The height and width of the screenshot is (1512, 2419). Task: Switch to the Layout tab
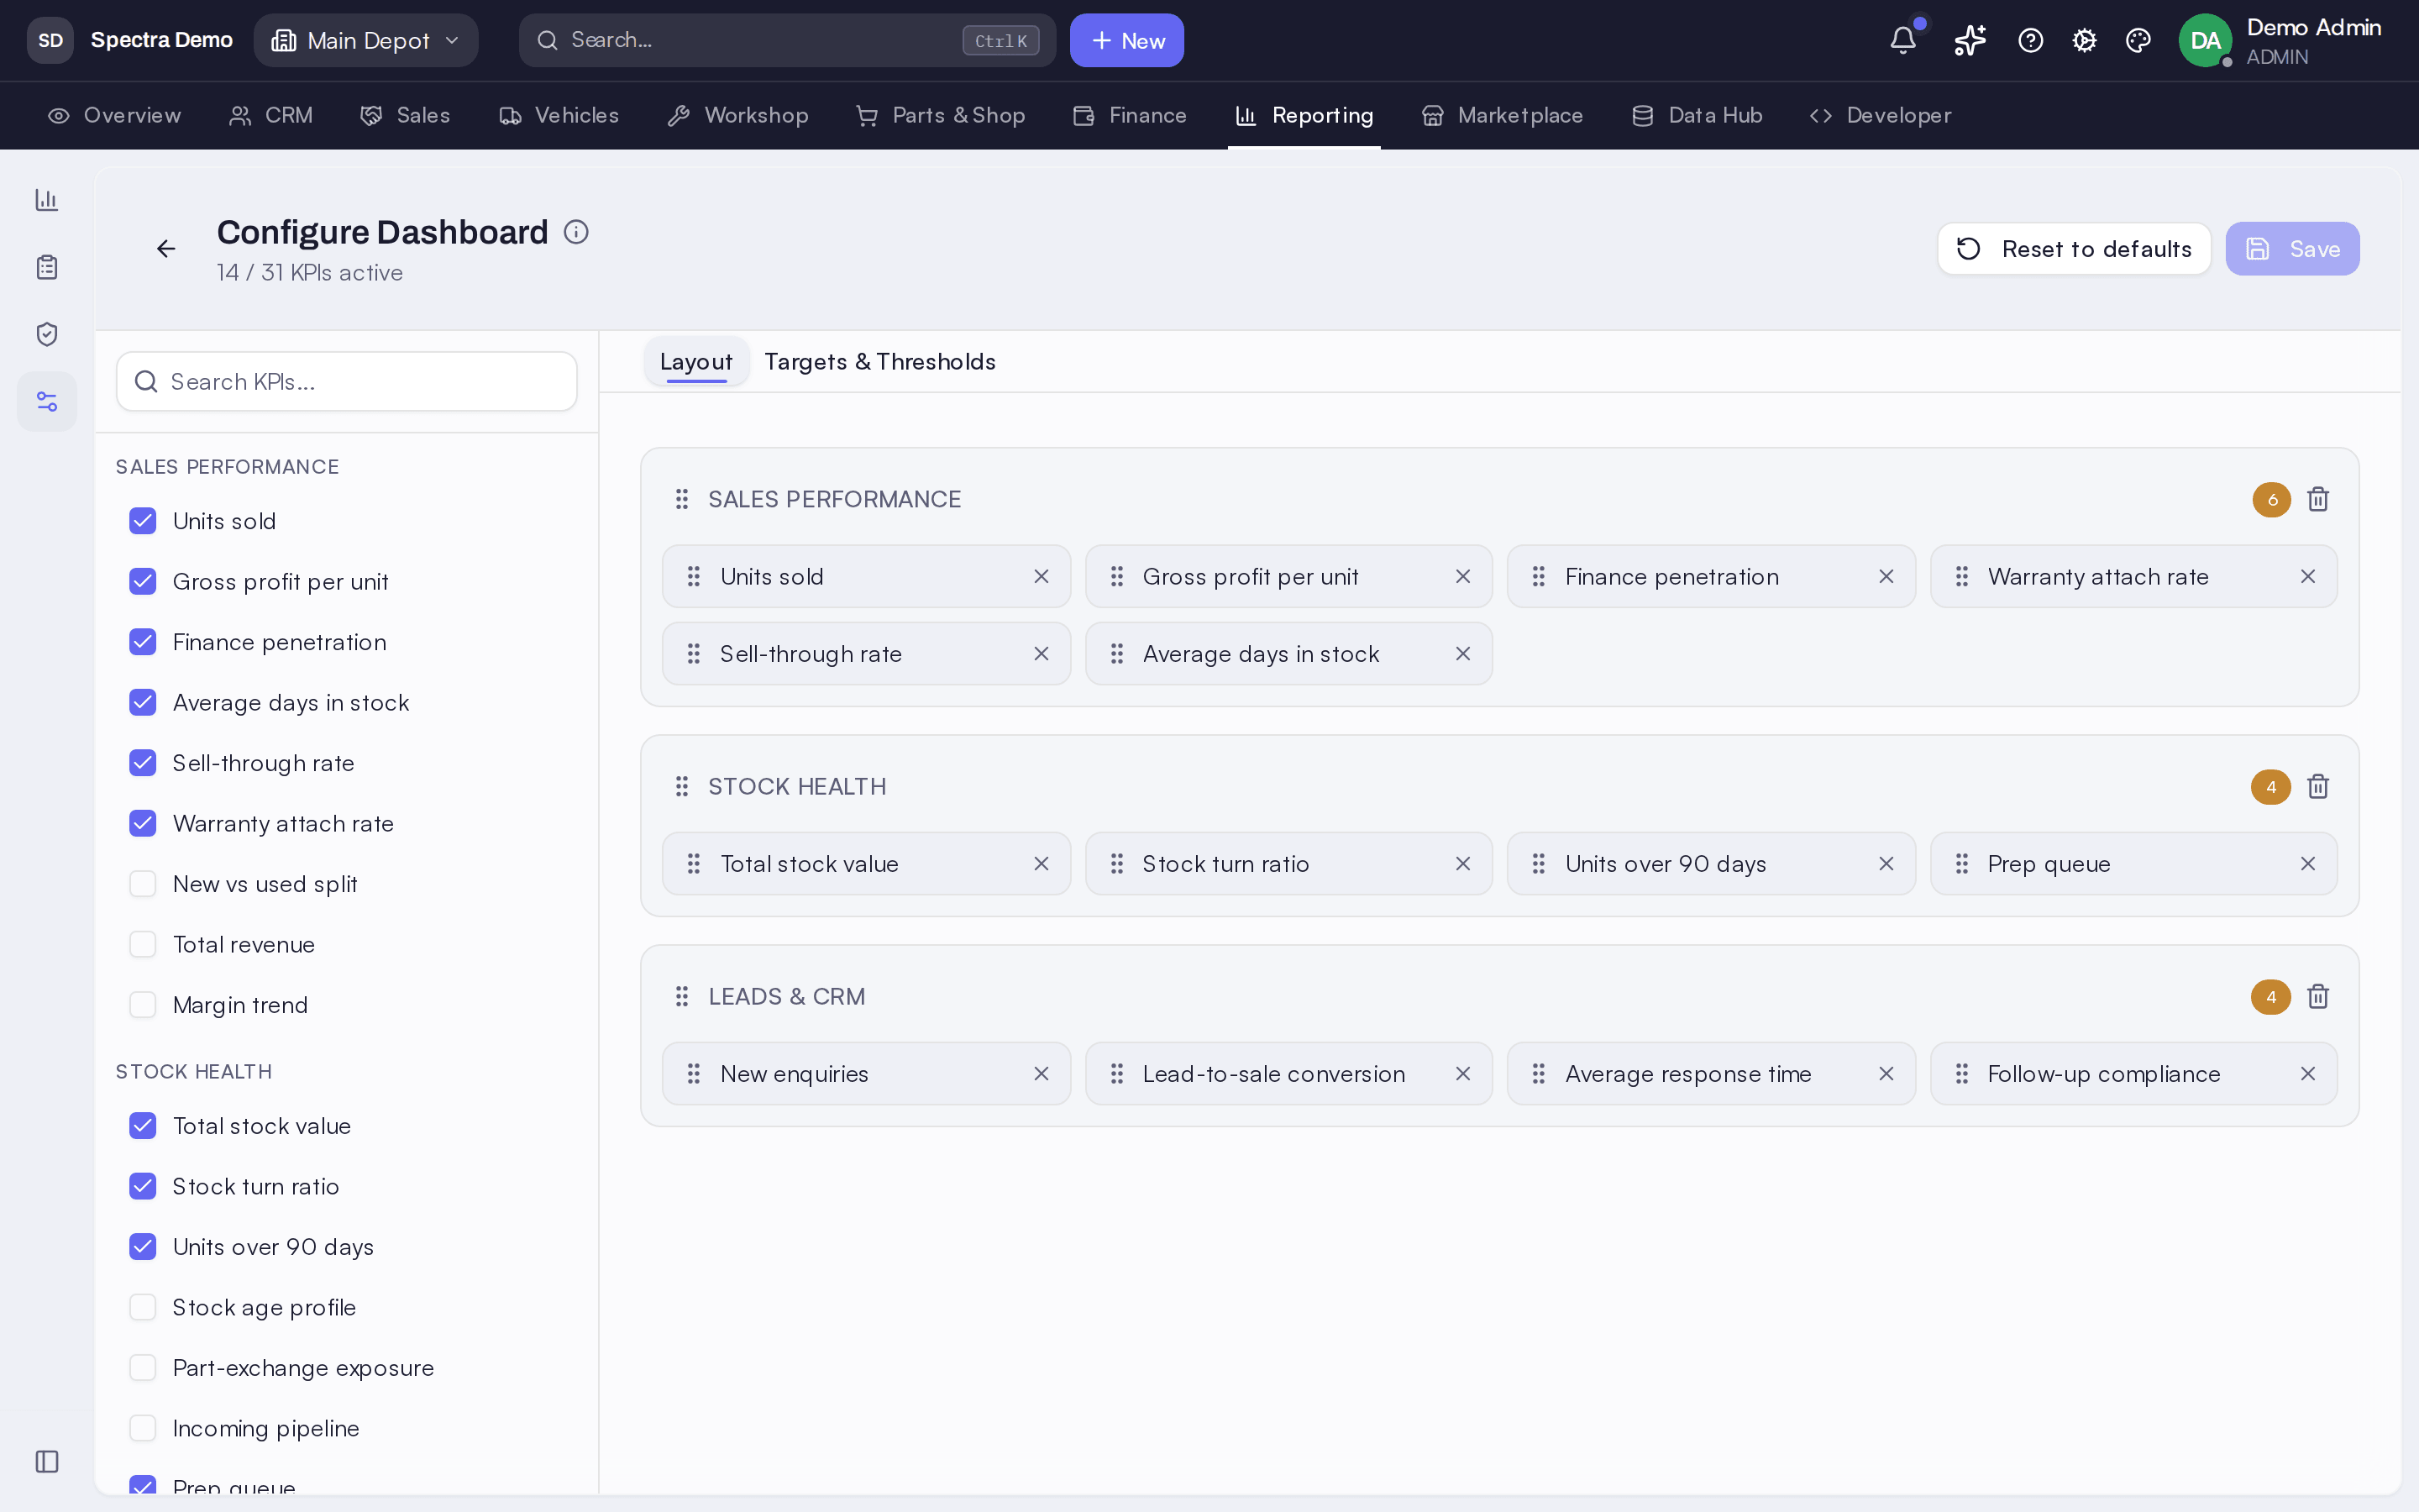(695, 362)
